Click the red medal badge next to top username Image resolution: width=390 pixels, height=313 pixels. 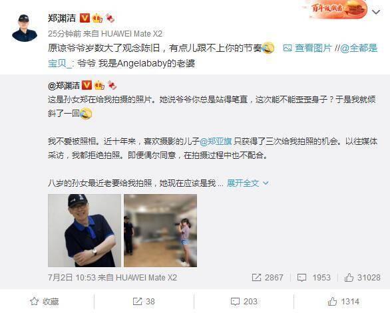[x=110, y=18]
